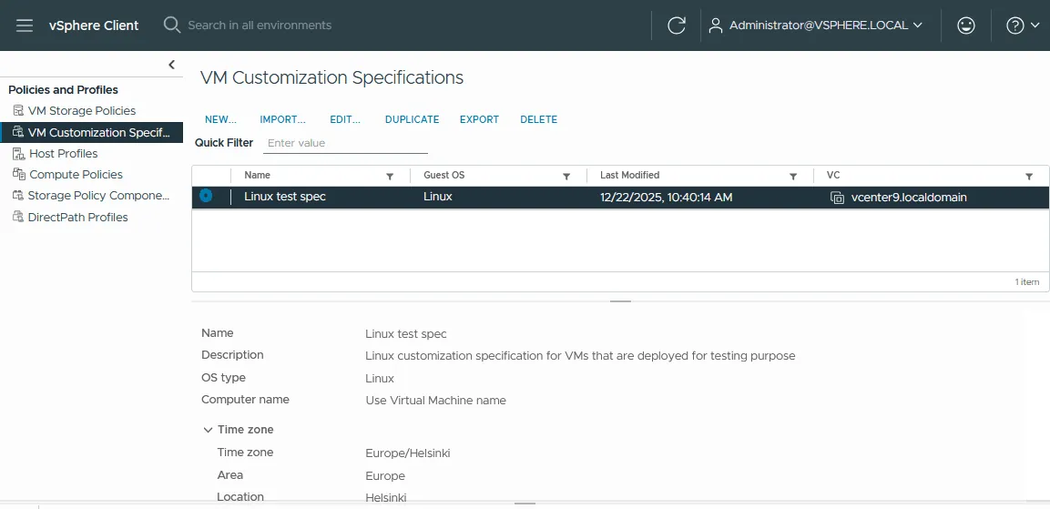This screenshot has height=509, width=1050.
Task: Click the EXPORT button
Action: (479, 119)
